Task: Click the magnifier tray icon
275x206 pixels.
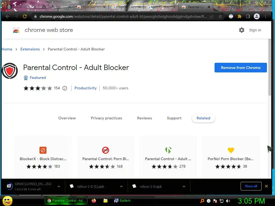Action: coord(202,201)
